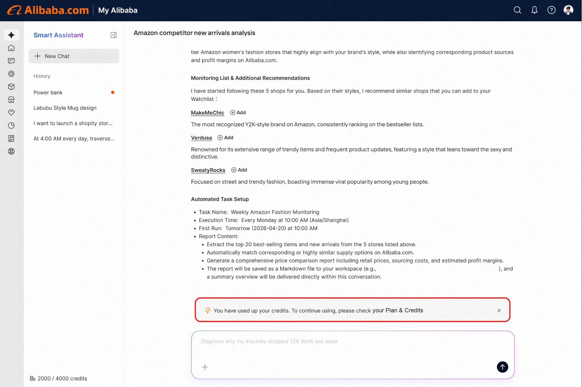Open the Verdusa shop link
This screenshot has height=387, width=582.
(x=202, y=138)
